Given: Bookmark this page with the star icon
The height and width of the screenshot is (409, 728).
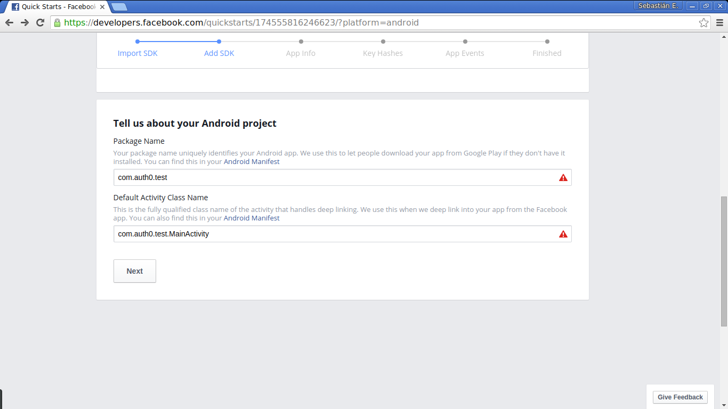Looking at the screenshot, I should [x=703, y=22].
